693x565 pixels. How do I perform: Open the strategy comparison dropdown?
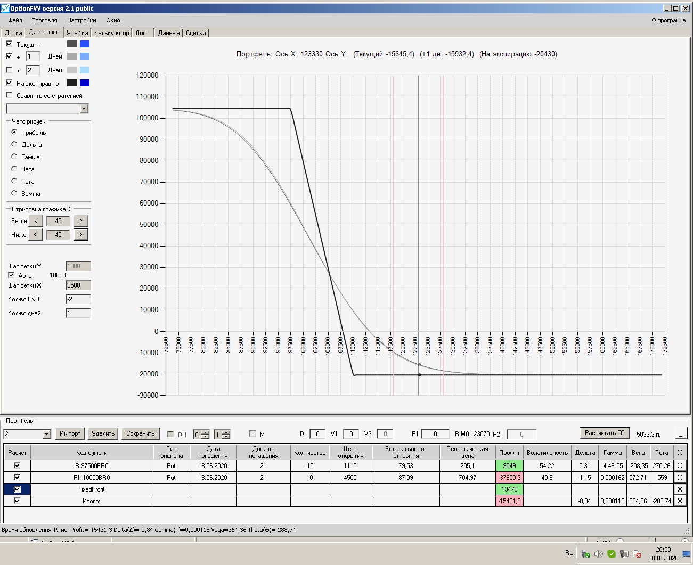[x=84, y=109]
